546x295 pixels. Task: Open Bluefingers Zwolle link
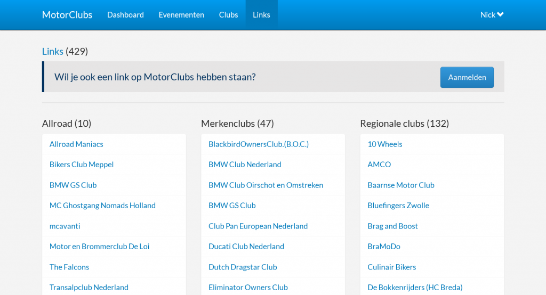398,206
